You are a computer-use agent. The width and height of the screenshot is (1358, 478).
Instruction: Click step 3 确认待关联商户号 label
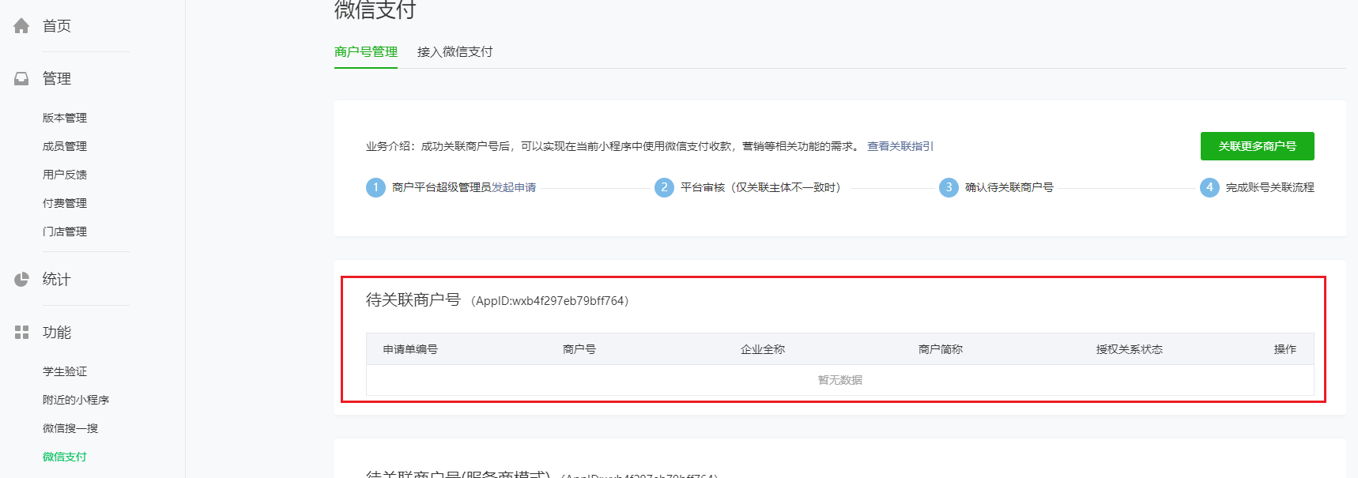point(1009,187)
